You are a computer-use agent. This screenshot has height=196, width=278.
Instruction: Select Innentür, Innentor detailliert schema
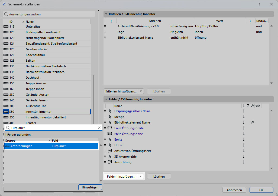pos(46,117)
